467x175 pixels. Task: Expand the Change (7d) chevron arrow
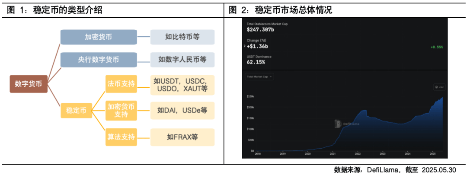click(x=244, y=46)
